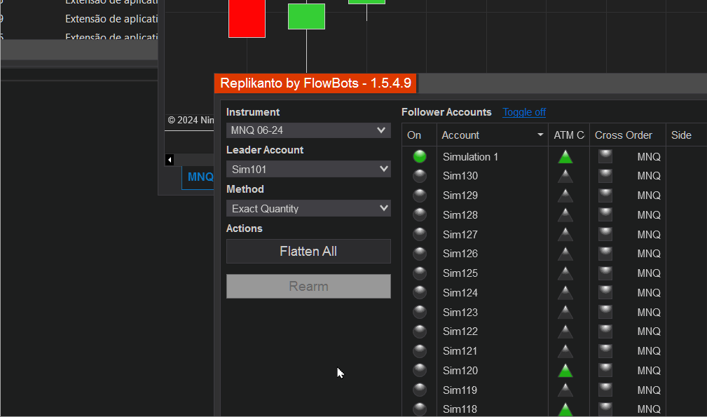Open the Leader Account dropdown showing Sim101
The width and height of the screenshot is (707, 417).
[x=308, y=170]
